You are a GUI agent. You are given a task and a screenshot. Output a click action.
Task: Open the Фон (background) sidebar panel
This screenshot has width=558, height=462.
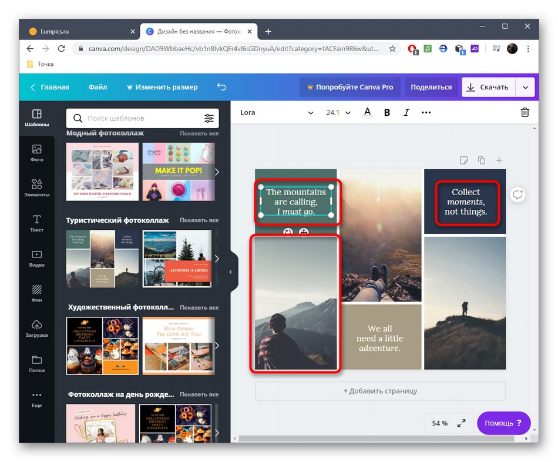36,293
